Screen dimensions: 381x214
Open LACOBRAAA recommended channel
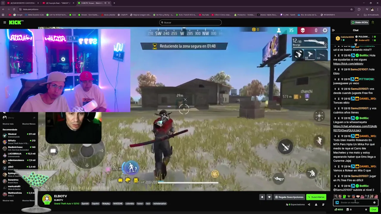(19, 155)
